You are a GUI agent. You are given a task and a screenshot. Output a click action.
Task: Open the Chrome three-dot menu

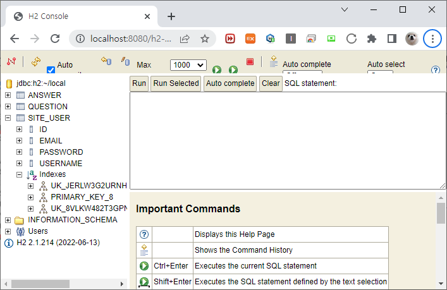[x=432, y=39]
